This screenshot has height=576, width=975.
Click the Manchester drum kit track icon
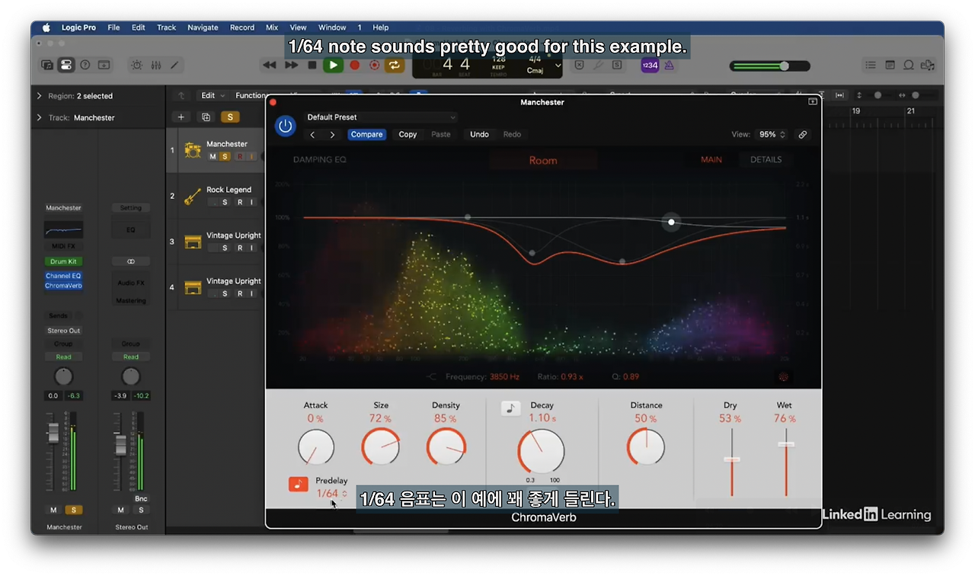[193, 150]
